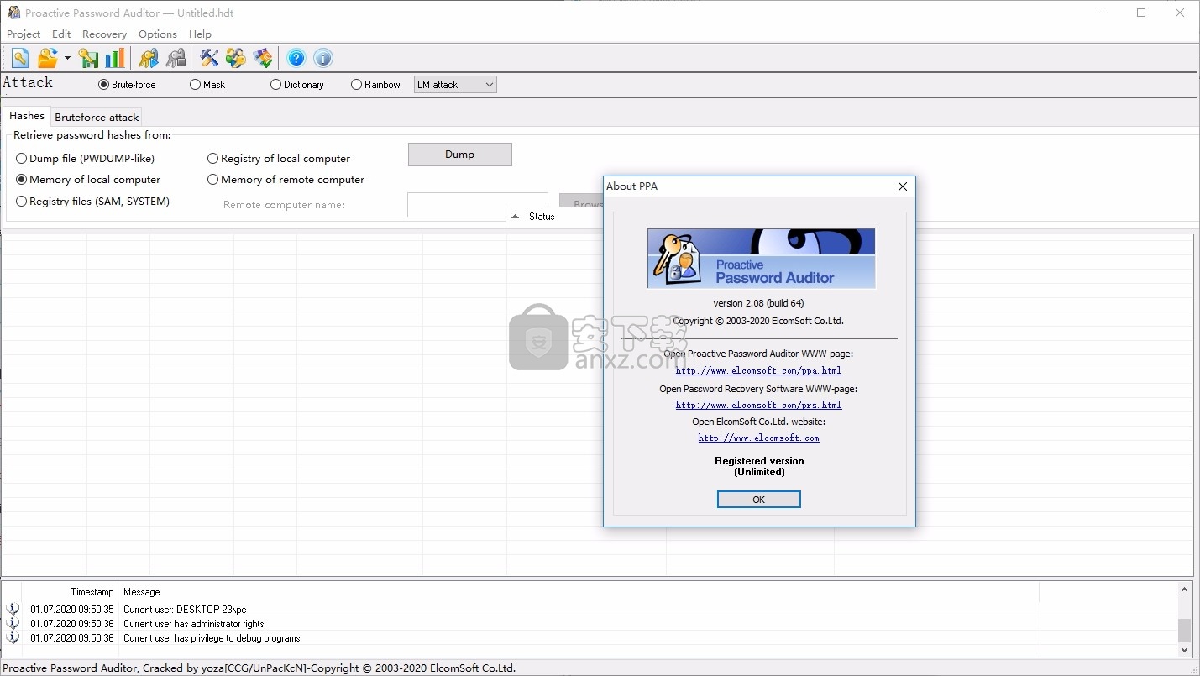Switch to the Bruteforce attack tab
The height and width of the screenshot is (676, 1200).
[97, 117]
